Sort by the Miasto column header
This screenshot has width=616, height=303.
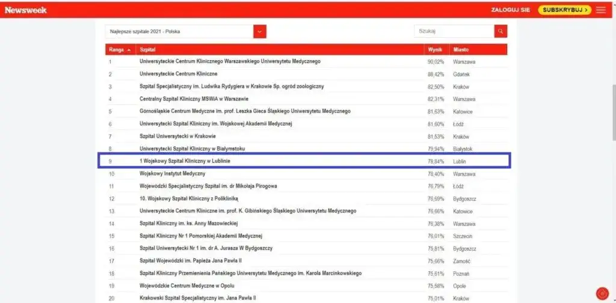point(478,50)
